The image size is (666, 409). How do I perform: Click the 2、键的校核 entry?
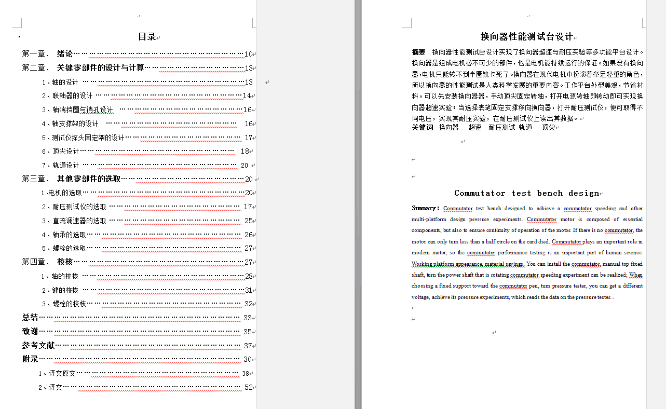(148, 290)
